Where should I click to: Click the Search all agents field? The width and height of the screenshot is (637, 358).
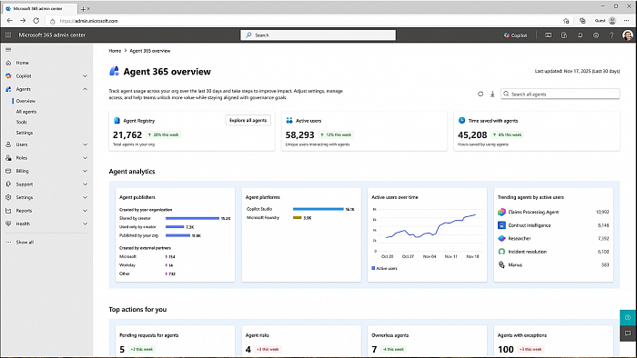[561, 94]
